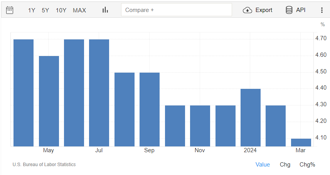
Task: Switch to Chg display mode
Action: [285, 165]
